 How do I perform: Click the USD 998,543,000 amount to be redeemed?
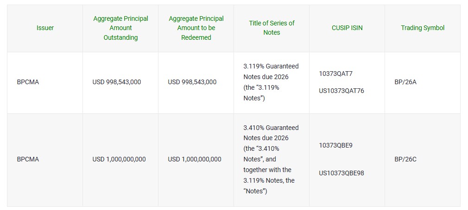coord(192,82)
